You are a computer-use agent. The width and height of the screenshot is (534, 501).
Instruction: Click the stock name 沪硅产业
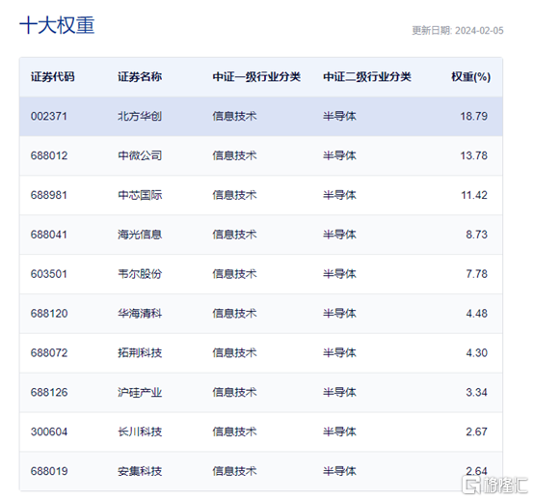[x=140, y=393]
